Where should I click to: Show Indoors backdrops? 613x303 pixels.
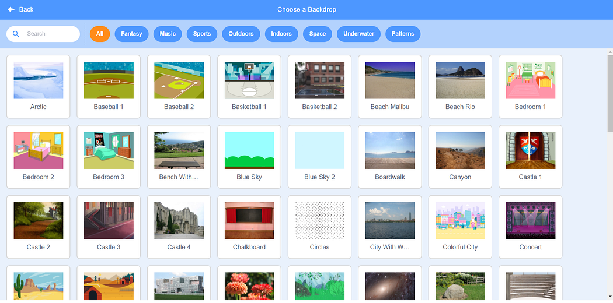[x=281, y=34]
